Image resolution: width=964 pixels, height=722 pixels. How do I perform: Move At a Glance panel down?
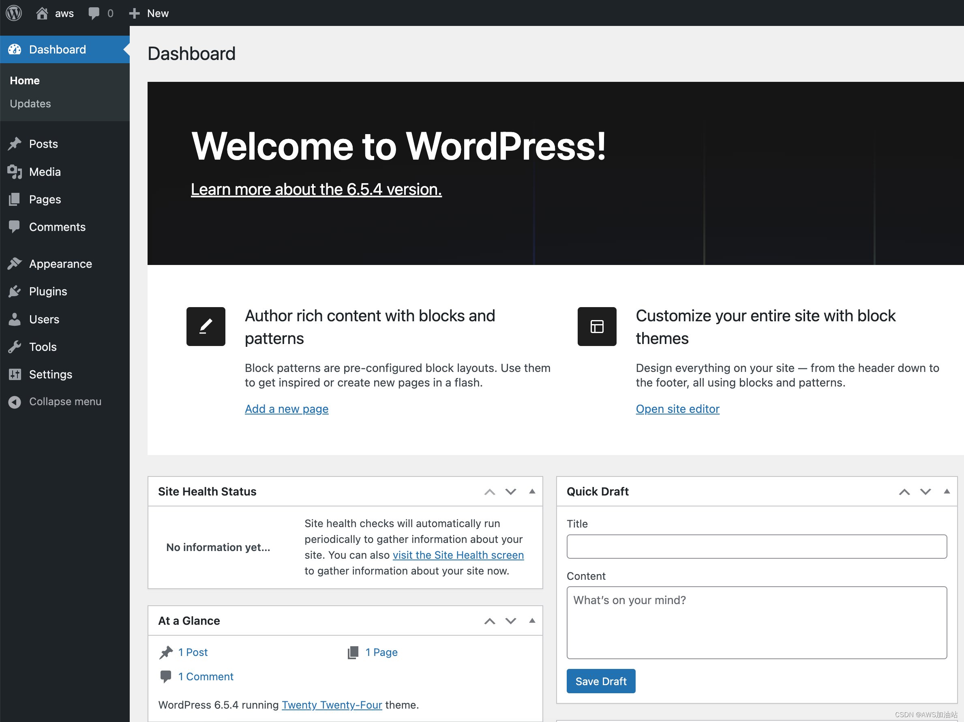(x=511, y=621)
